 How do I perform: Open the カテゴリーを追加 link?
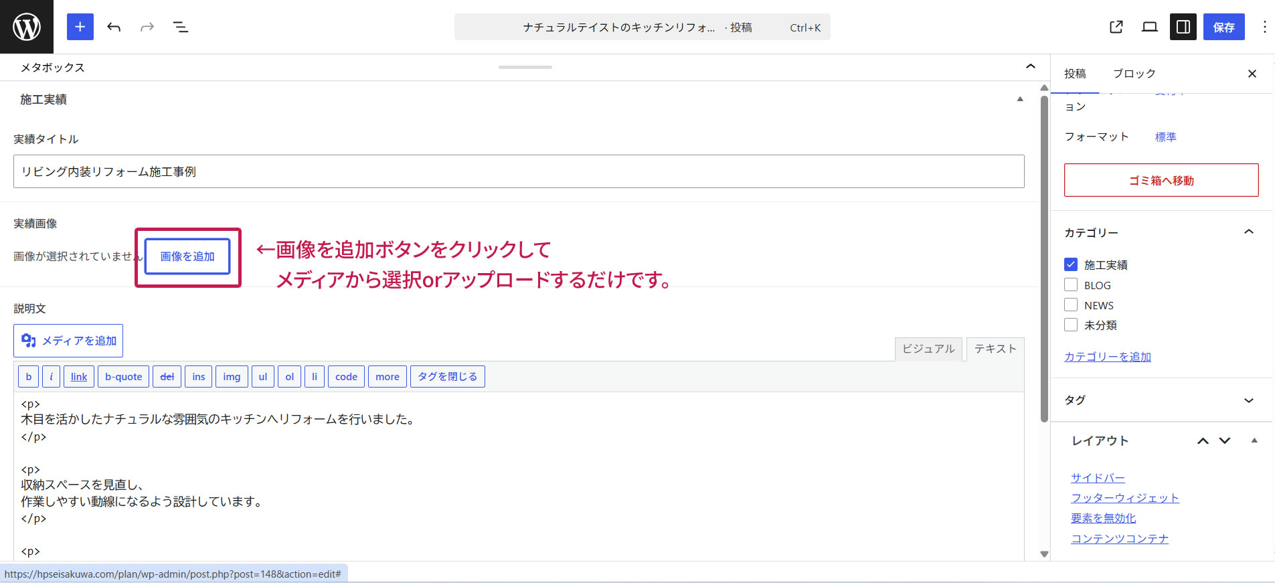[1108, 357]
